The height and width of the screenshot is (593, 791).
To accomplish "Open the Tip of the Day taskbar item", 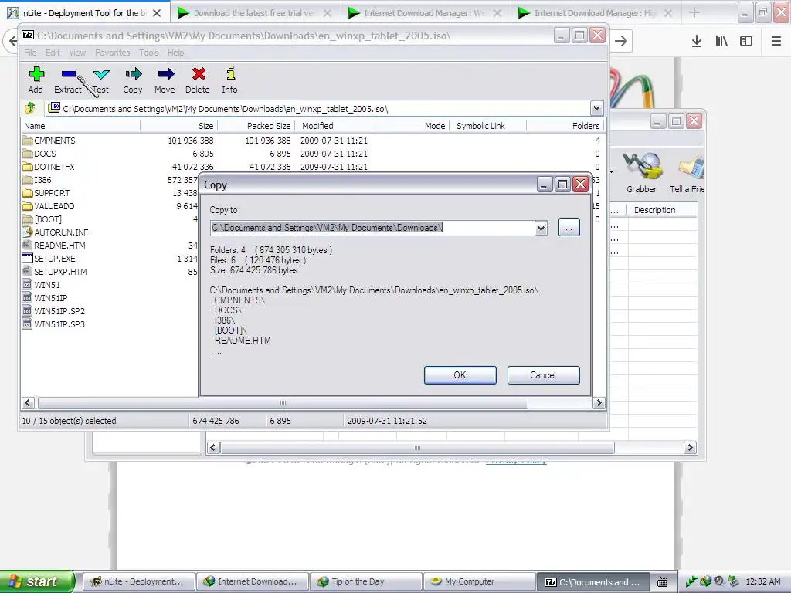I will [365, 582].
